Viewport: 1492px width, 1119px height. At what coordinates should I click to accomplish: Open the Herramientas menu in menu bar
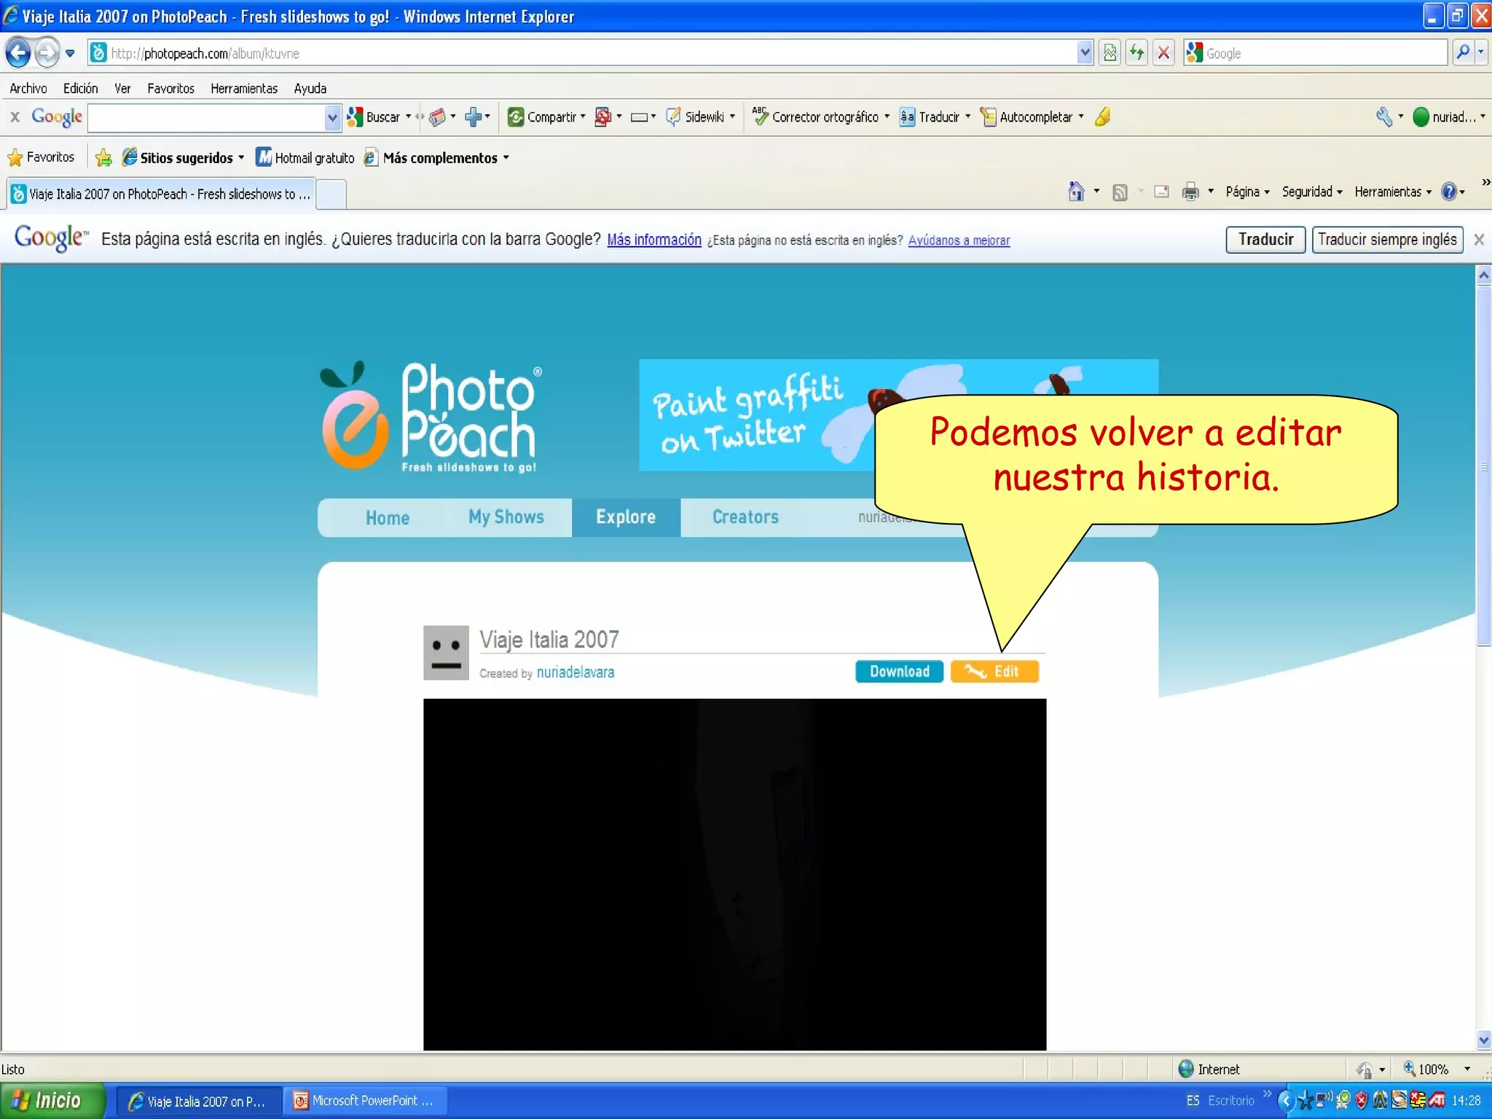point(243,88)
